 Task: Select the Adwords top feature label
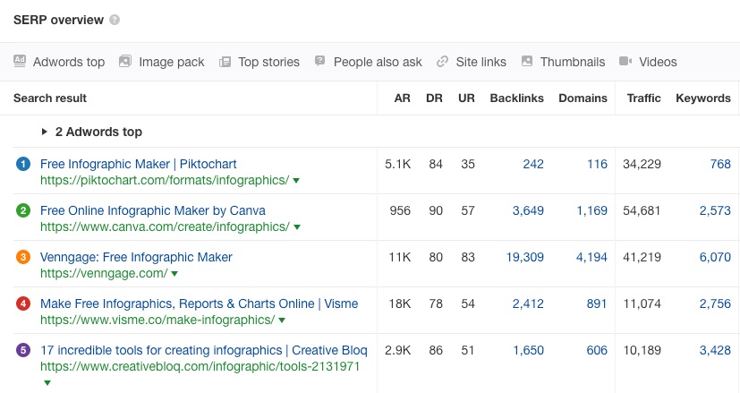[69, 62]
